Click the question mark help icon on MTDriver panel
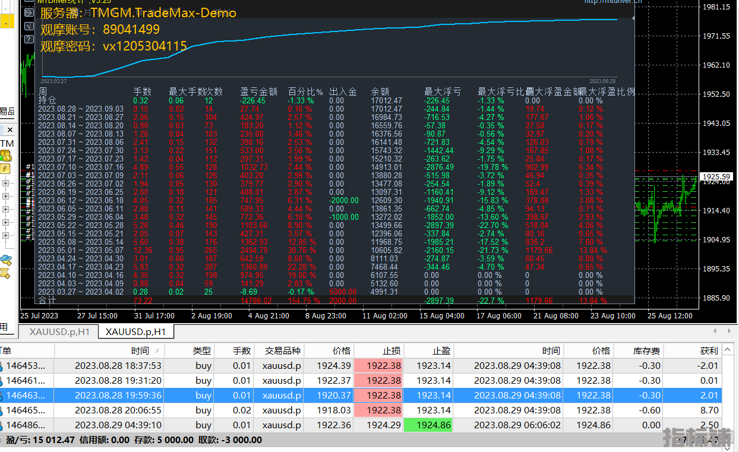 coord(28,39)
